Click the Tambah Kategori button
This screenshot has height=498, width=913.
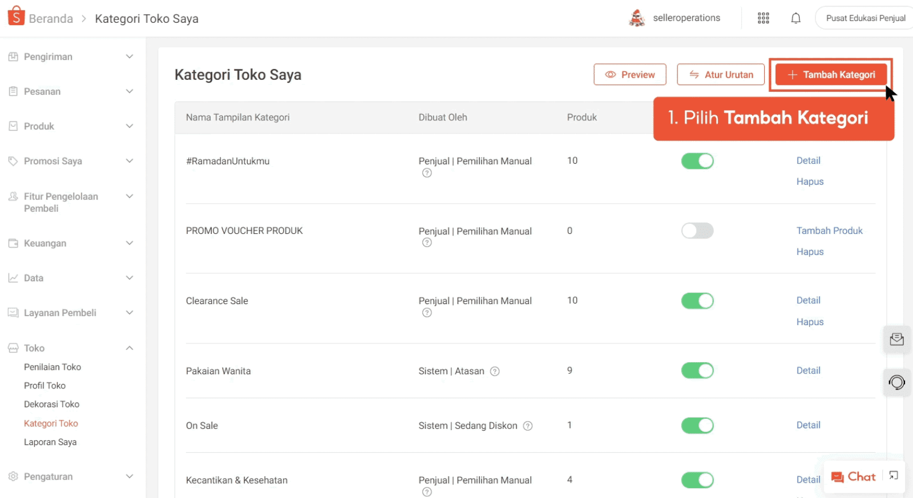(x=831, y=75)
